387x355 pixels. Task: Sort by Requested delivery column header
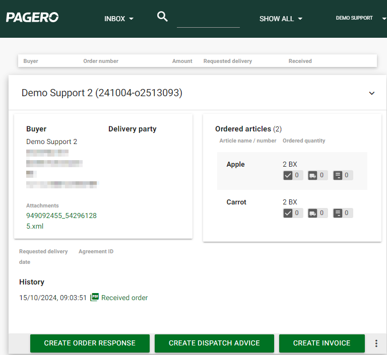(228, 61)
